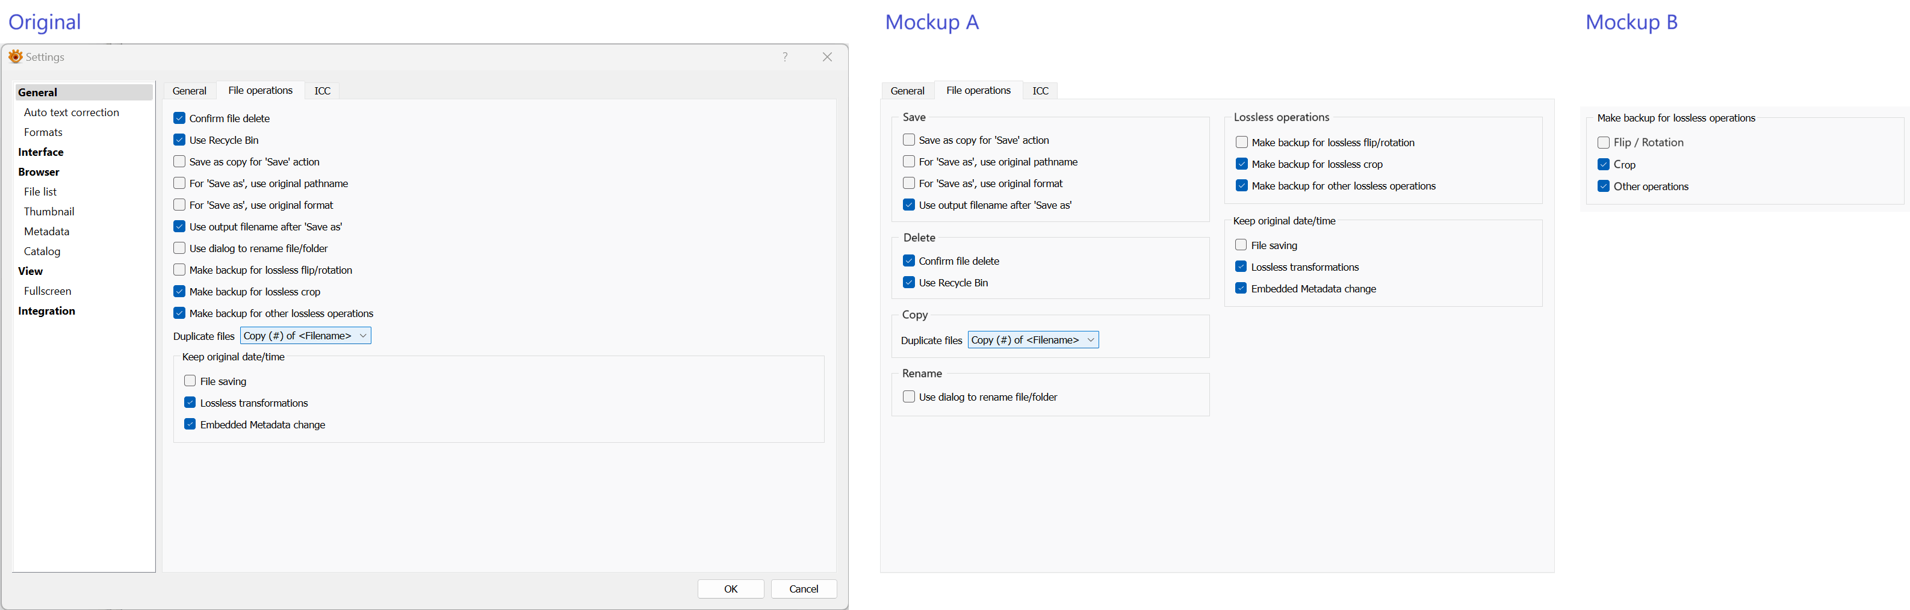Open the Thumbnail settings category

pos(49,211)
